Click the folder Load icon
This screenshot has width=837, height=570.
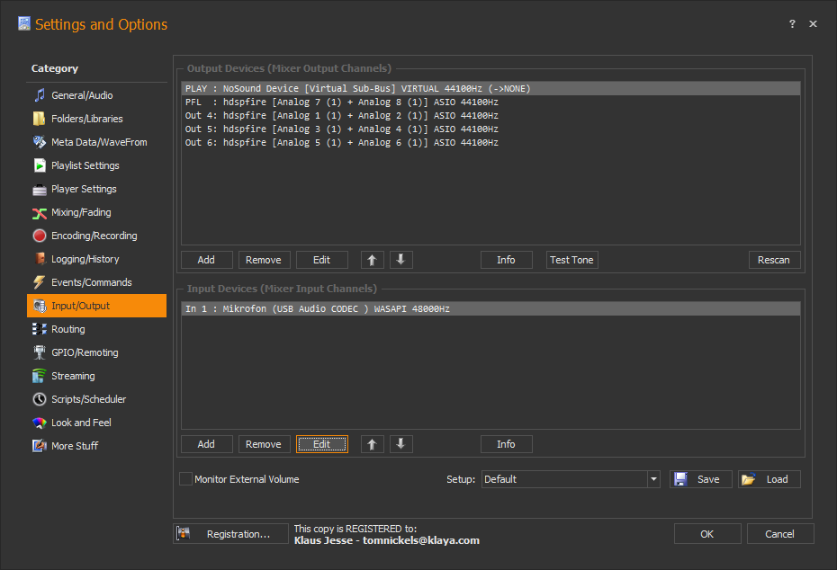[x=749, y=479]
